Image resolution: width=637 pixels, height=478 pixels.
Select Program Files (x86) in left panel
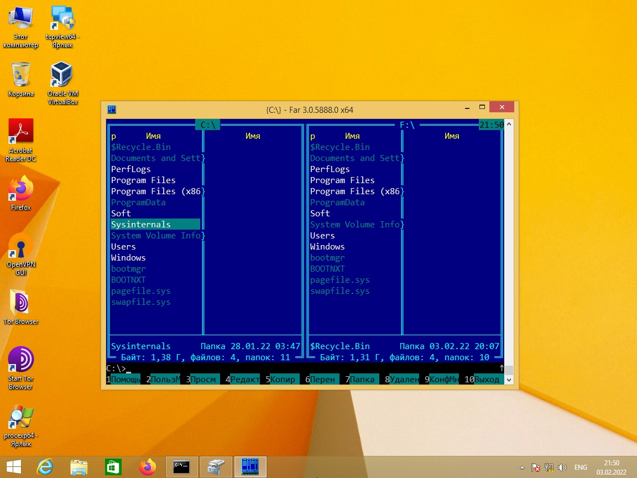(x=156, y=191)
